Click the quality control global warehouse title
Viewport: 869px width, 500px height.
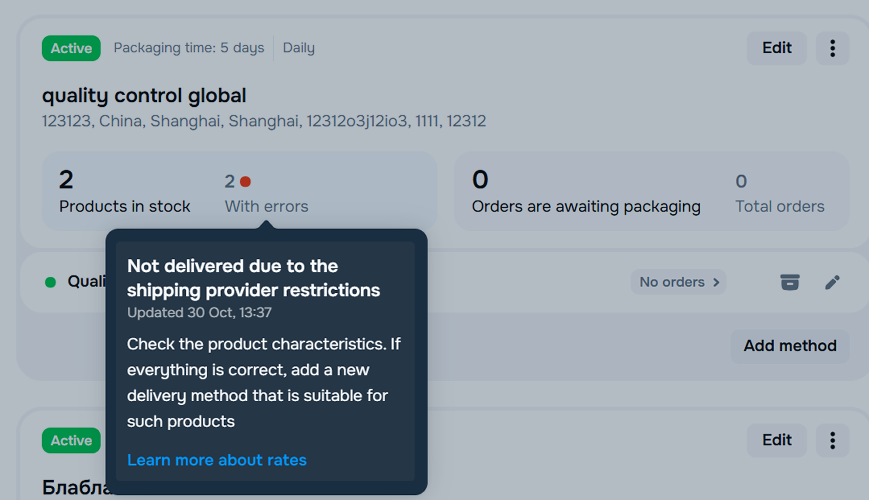[x=144, y=96]
